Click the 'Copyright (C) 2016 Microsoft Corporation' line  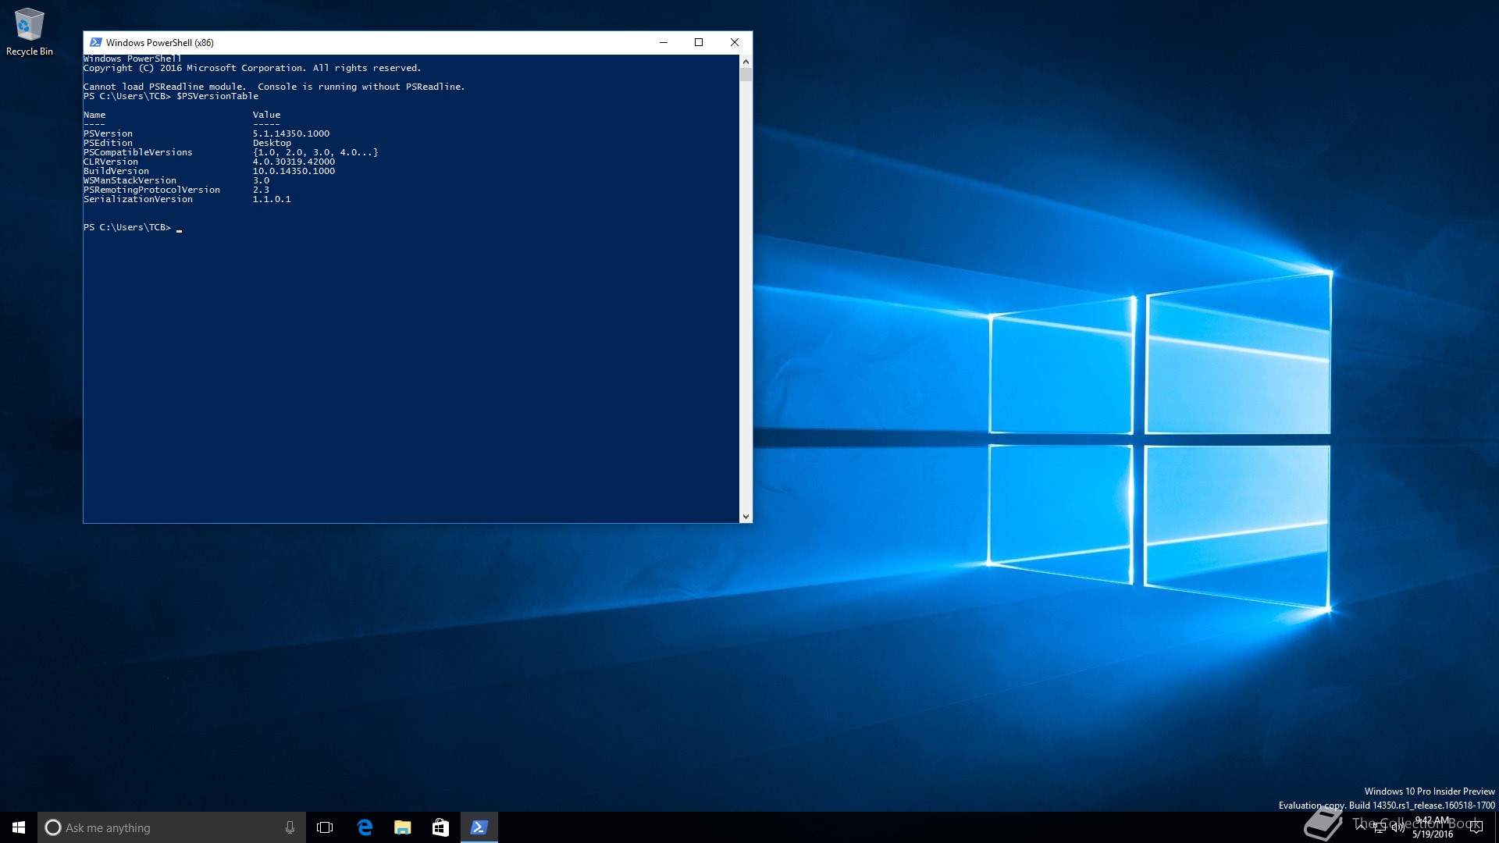pyautogui.click(x=252, y=68)
